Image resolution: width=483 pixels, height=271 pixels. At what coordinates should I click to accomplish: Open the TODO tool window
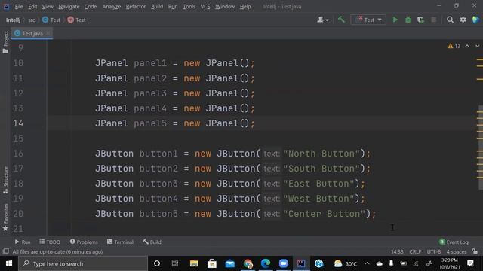point(50,242)
